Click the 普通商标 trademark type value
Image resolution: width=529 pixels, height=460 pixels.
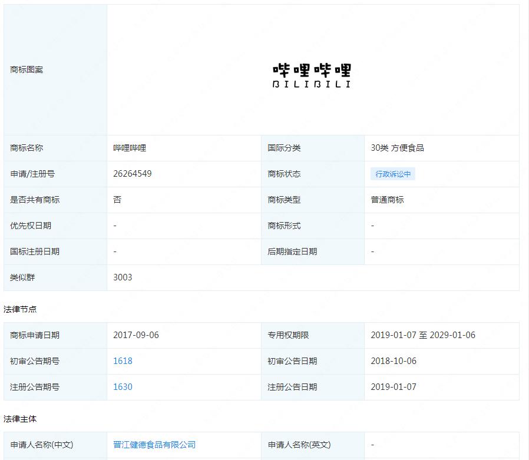(x=386, y=200)
